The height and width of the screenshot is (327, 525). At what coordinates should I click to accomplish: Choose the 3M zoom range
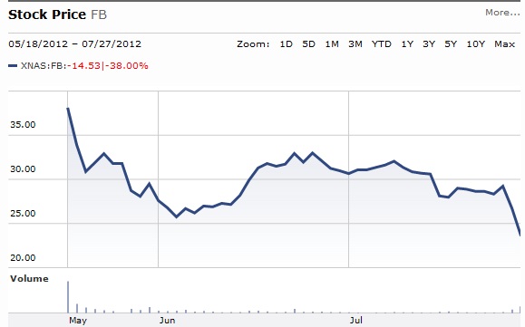[355, 44]
